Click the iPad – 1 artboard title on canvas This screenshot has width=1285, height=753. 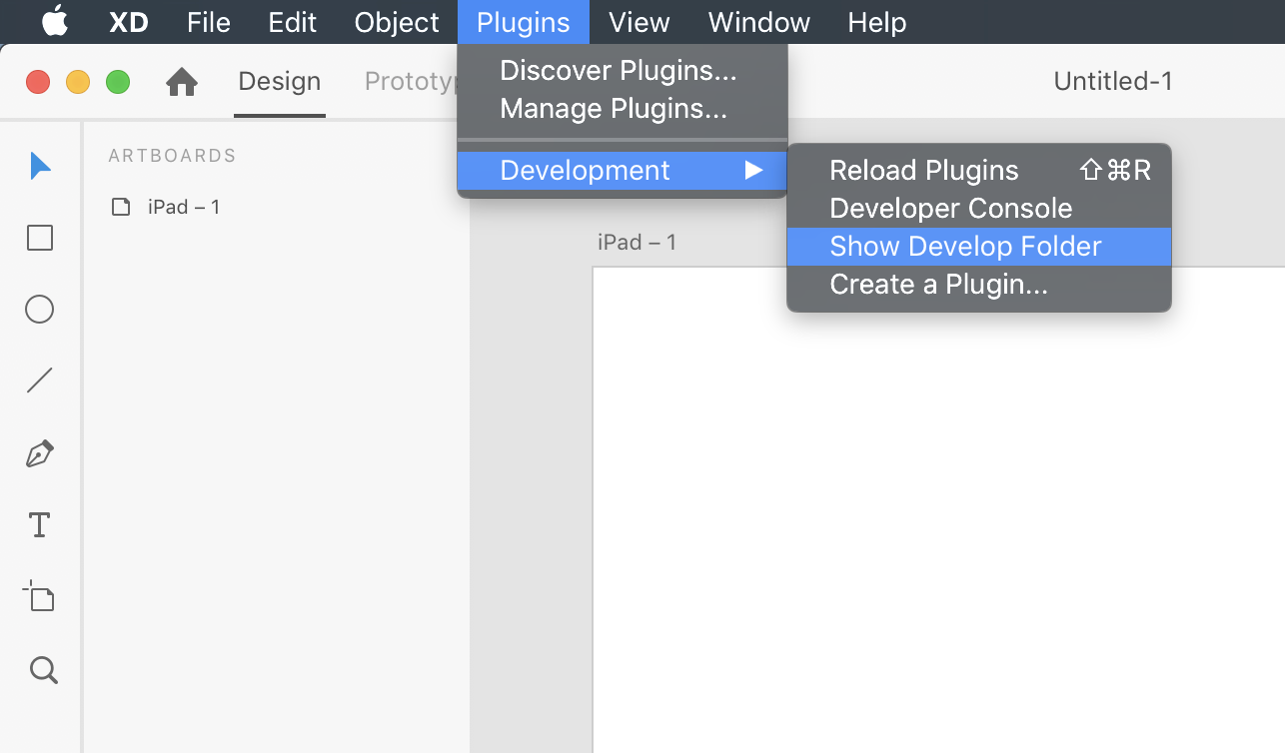click(637, 242)
